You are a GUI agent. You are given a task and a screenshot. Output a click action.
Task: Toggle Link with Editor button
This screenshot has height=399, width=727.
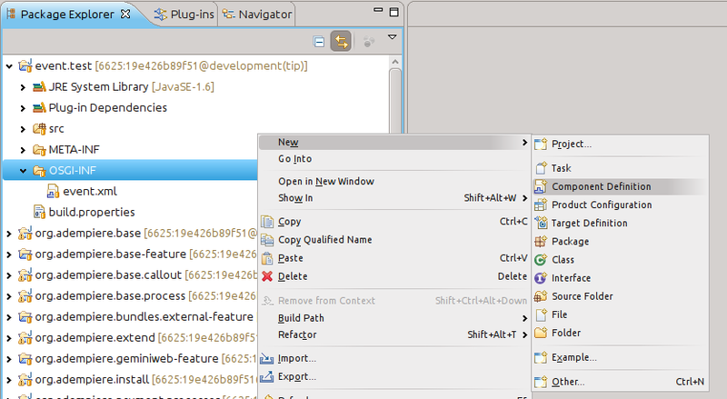pos(342,41)
